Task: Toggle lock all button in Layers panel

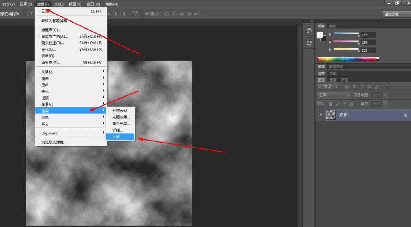Action: (351, 104)
